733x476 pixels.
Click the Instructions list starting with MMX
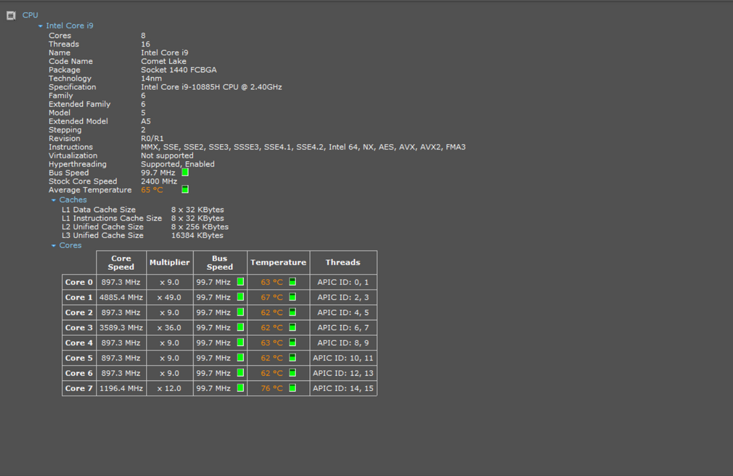pyautogui.click(x=304, y=147)
